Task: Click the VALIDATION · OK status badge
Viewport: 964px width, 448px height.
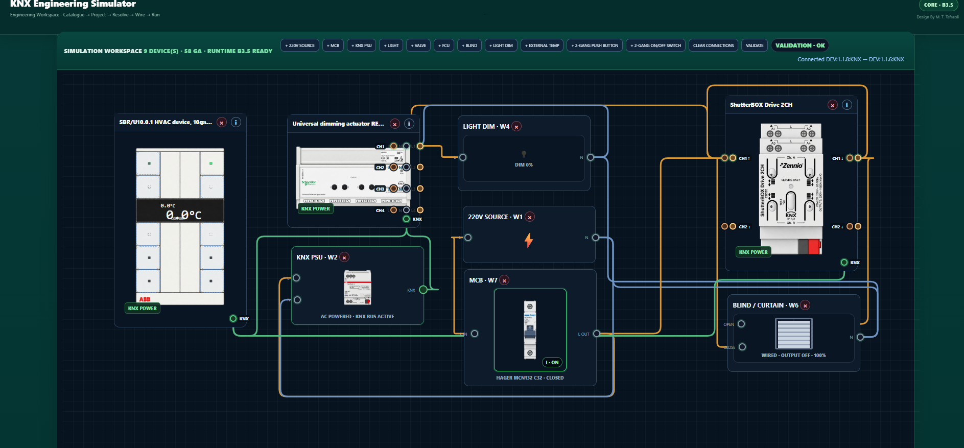Action: [800, 45]
